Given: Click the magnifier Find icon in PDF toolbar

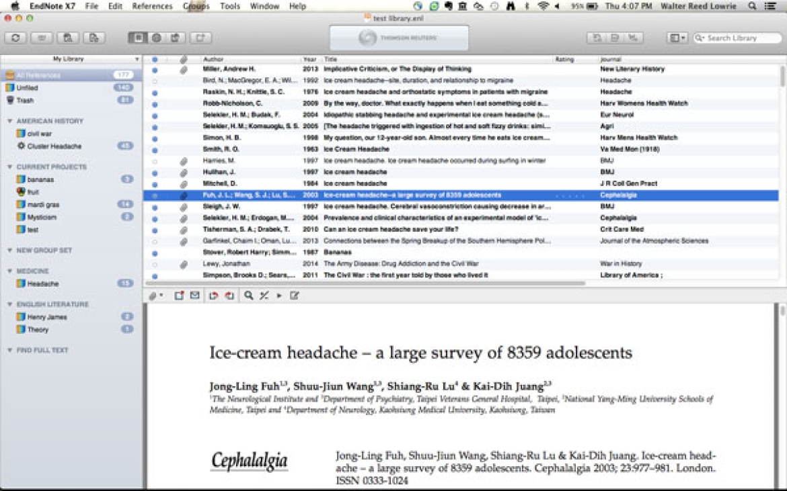Looking at the screenshot, I should click(x=248, y=296).
